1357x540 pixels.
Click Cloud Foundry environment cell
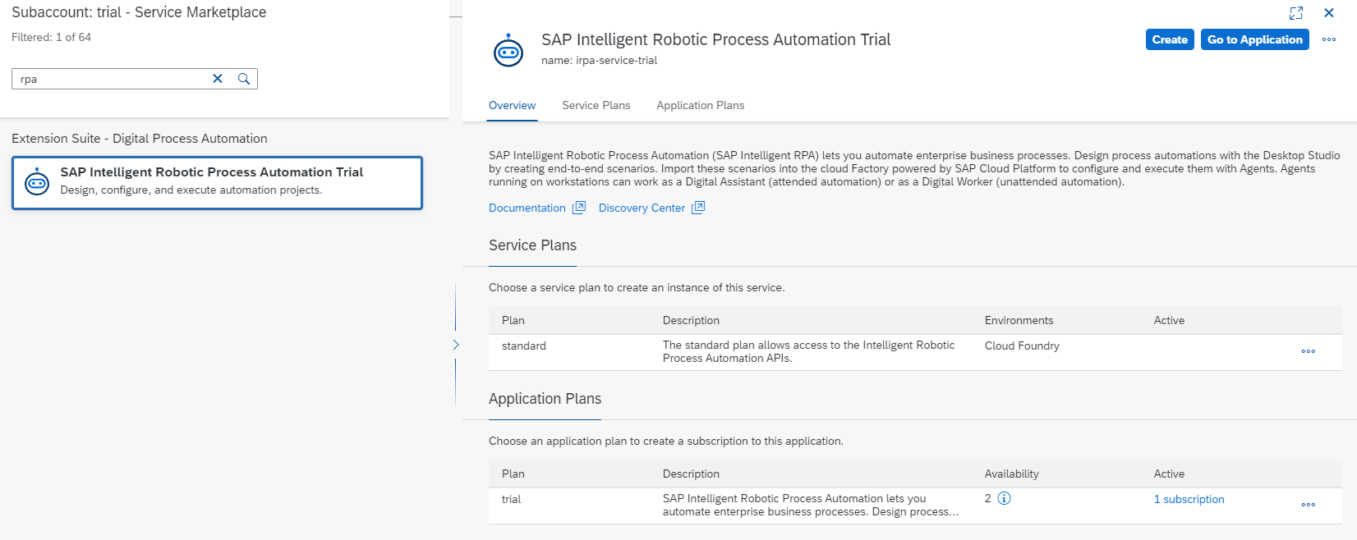click(1022, 346)
